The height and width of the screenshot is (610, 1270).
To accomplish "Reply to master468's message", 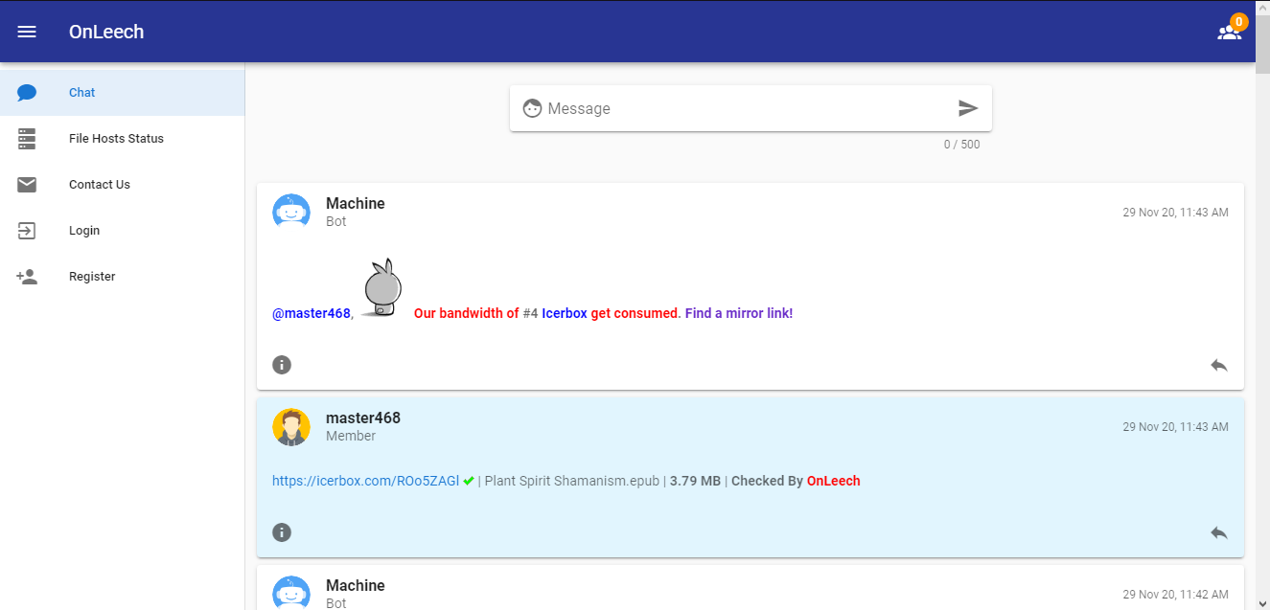I will [1219, 532].
